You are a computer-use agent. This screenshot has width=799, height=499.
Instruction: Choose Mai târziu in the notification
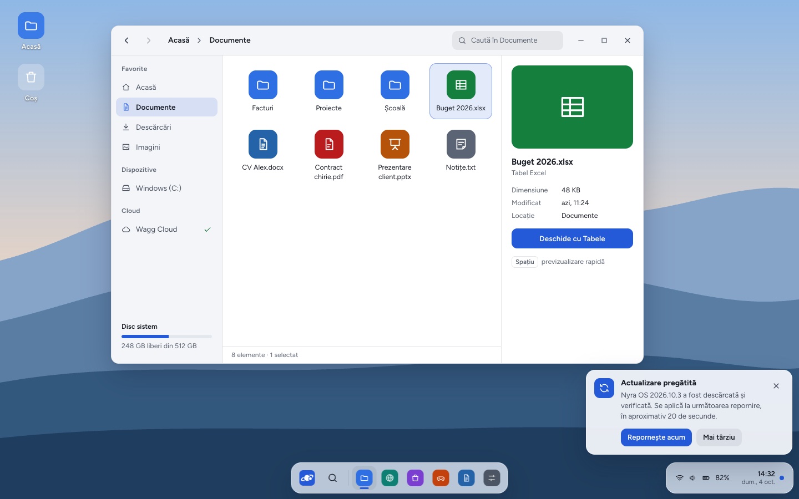719,437
